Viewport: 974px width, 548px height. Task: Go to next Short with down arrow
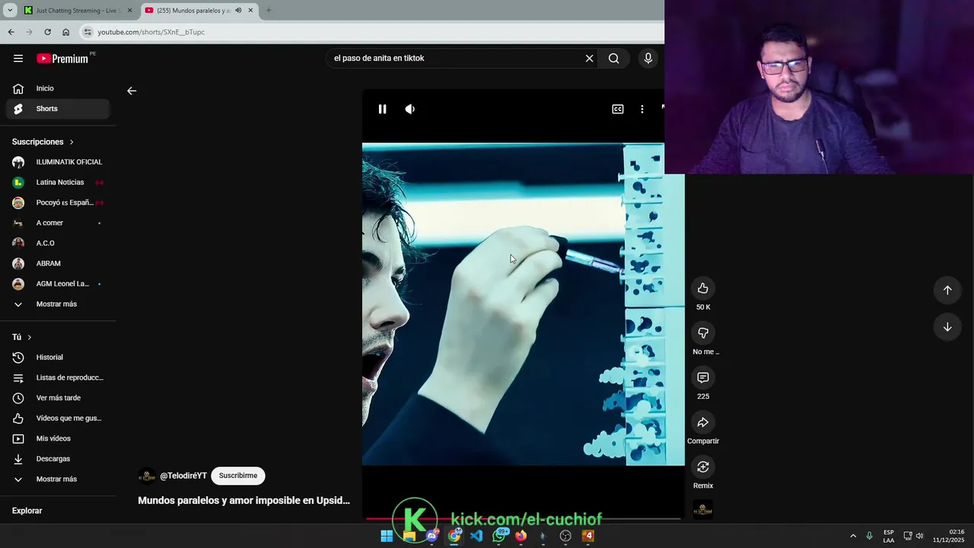[947, 327]
